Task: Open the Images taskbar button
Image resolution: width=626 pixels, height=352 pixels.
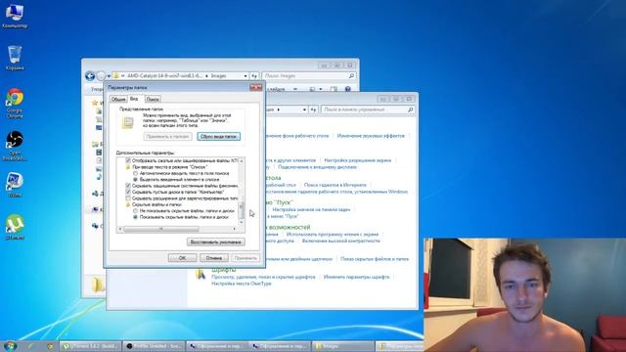Action: 343,346
